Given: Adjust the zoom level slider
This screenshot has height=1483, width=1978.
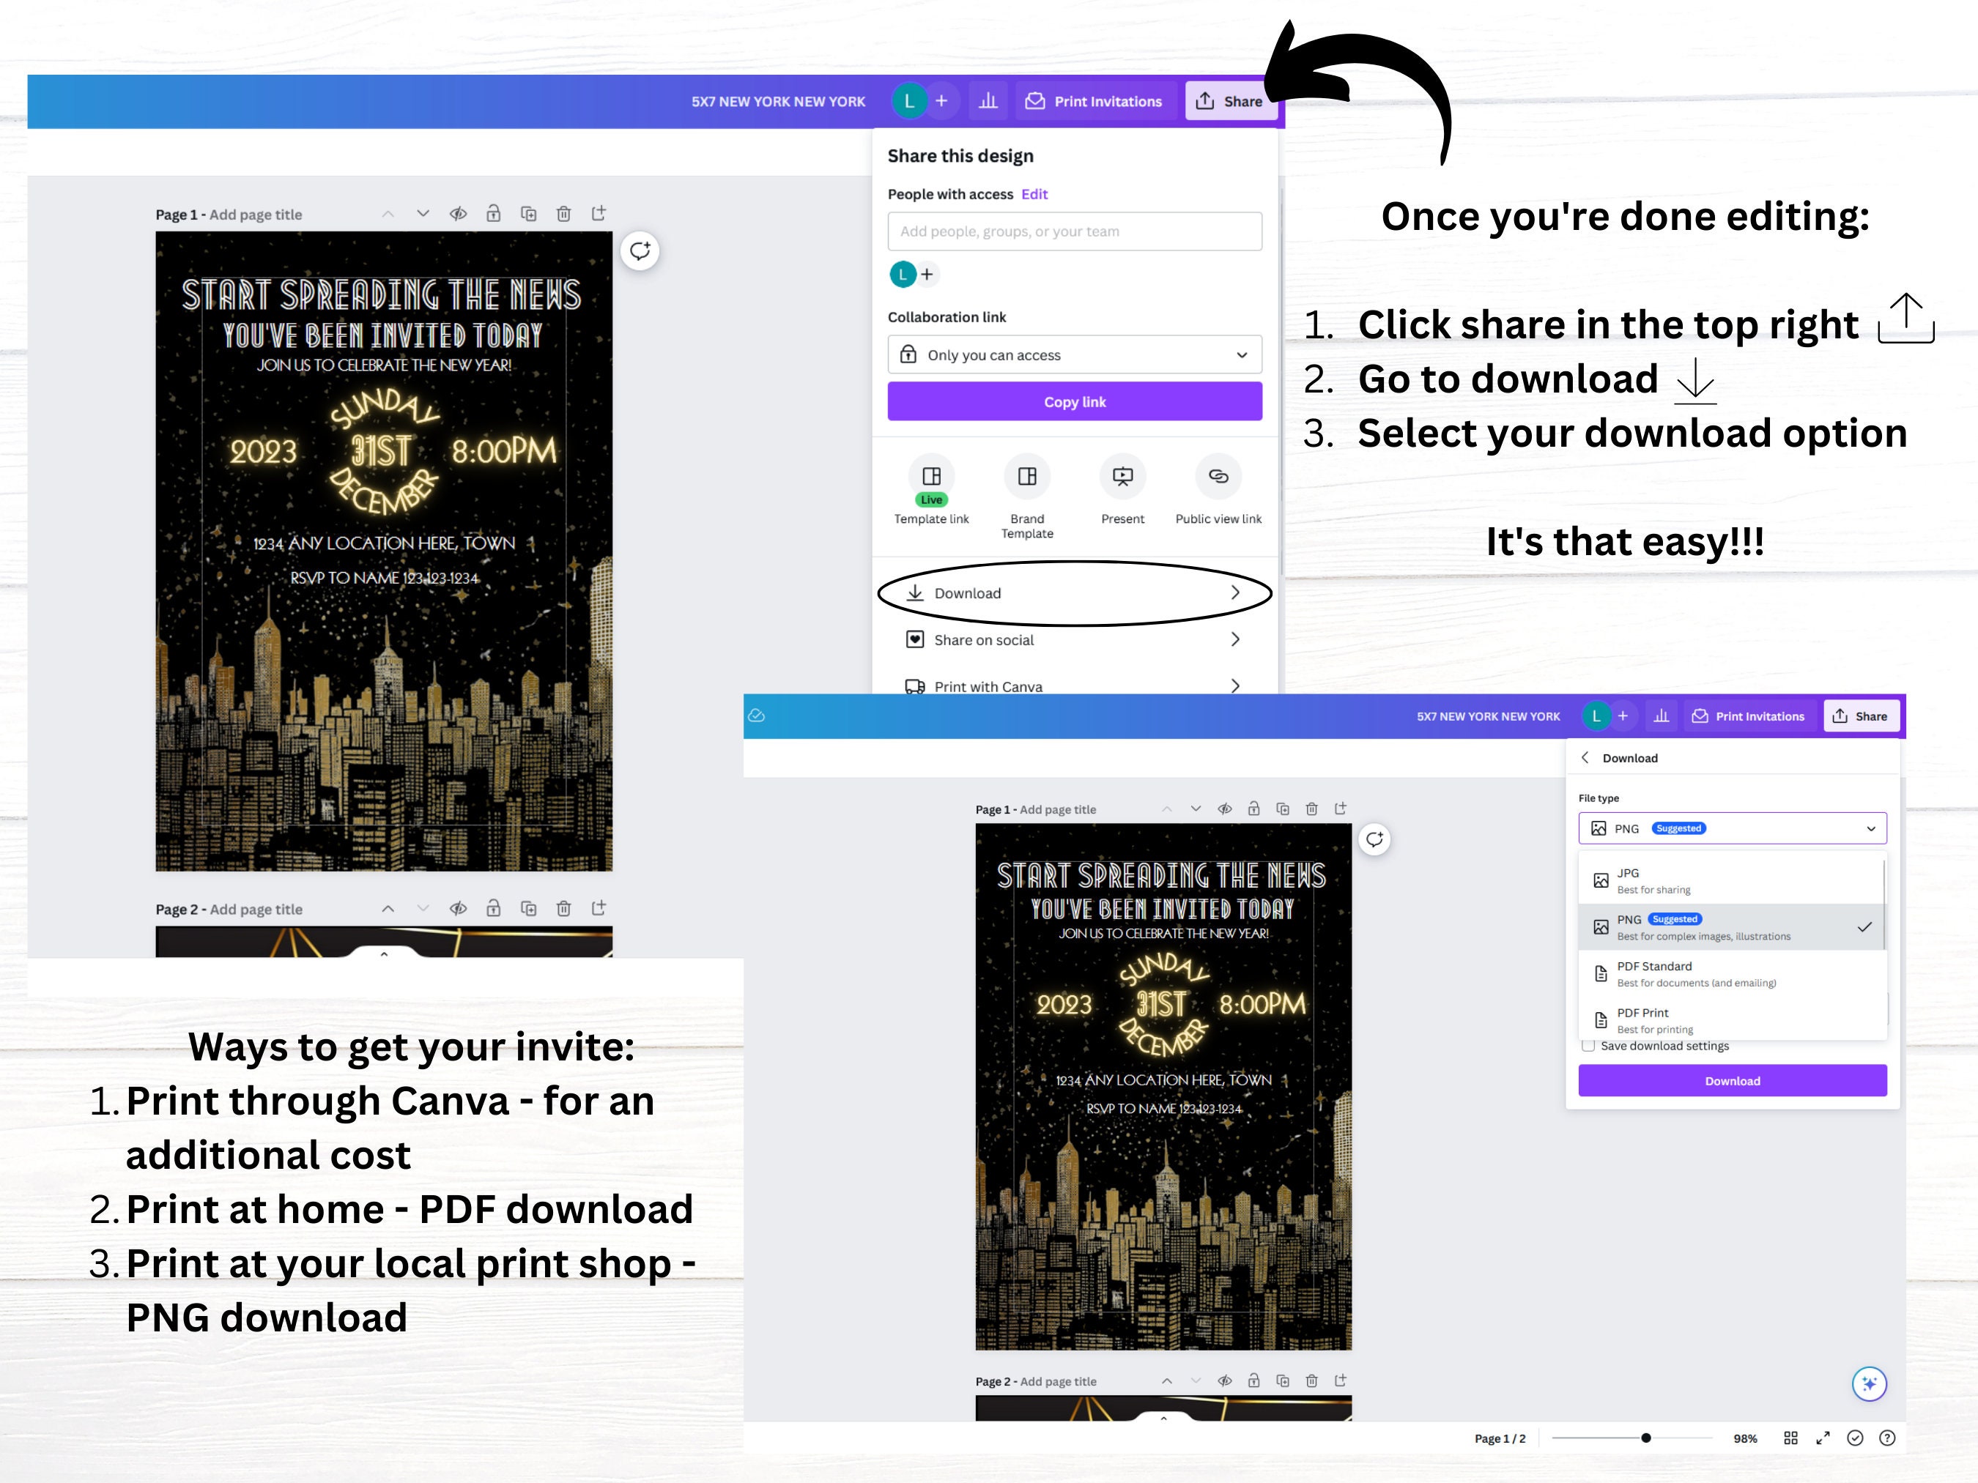Looking at the screenshot, I should click(x=1645, y=1438).
